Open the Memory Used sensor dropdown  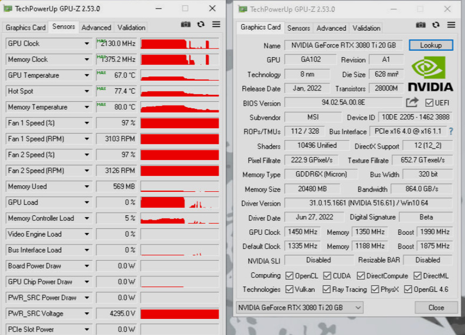point(87,186)
